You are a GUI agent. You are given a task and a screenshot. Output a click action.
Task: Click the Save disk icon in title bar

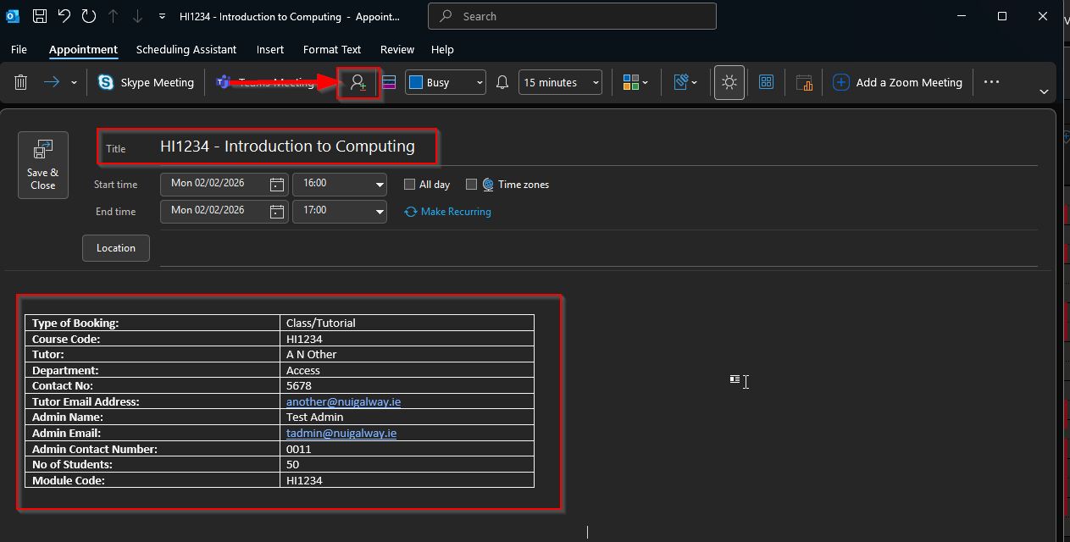[40, 16]
